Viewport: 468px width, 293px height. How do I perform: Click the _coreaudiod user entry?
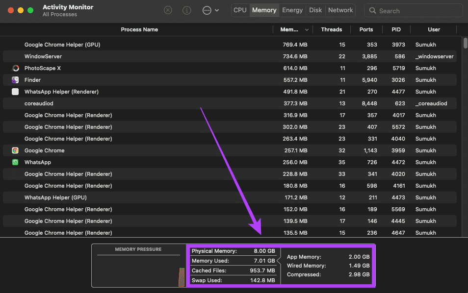point(431,103)
